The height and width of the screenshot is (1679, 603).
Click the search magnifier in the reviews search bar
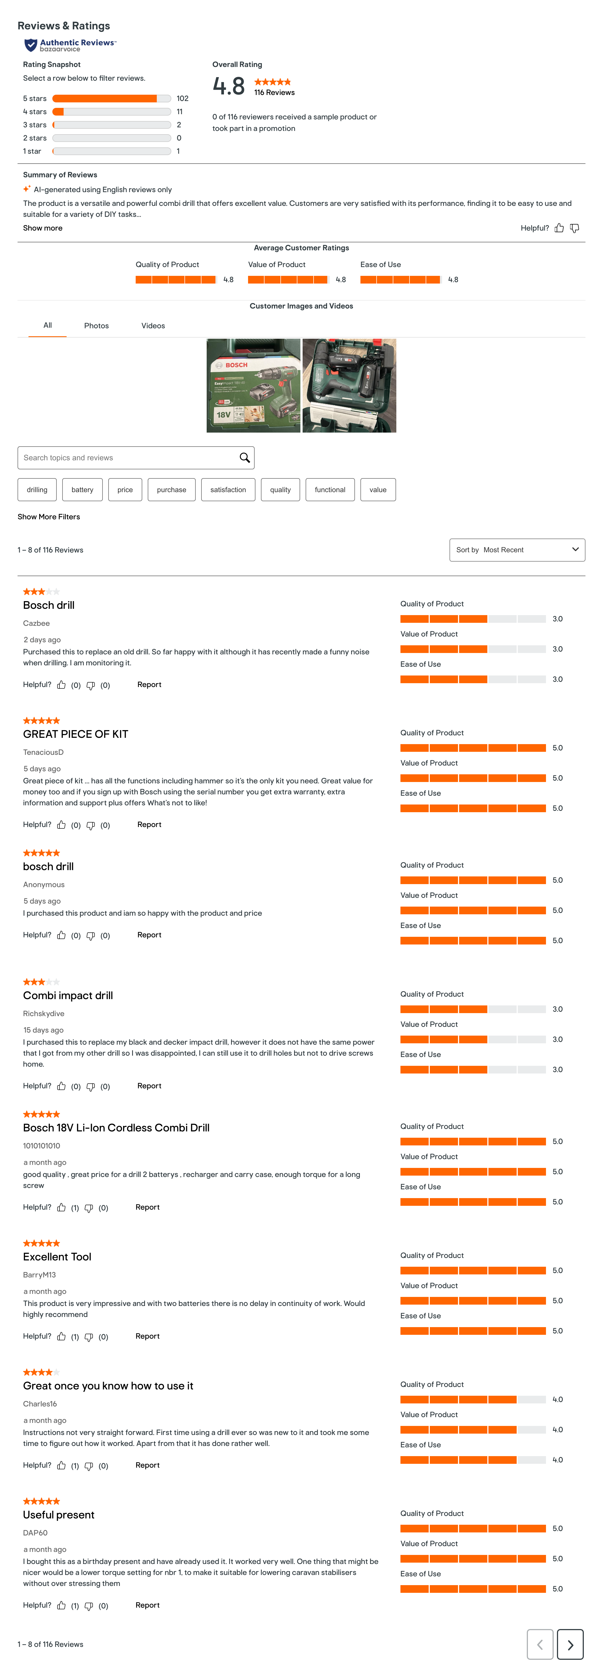244,457
